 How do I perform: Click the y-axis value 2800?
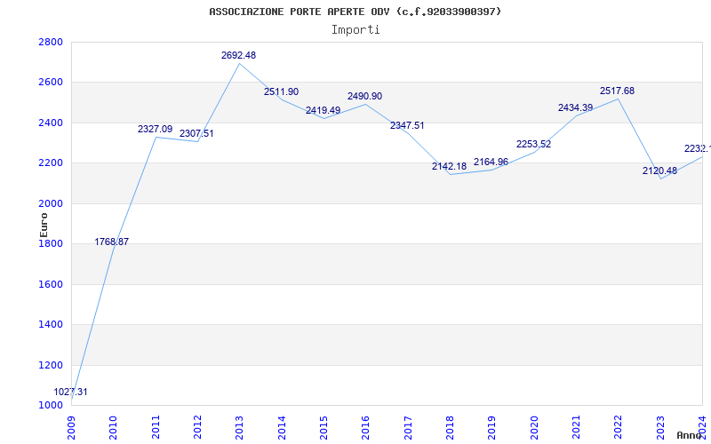pos(51,42)
